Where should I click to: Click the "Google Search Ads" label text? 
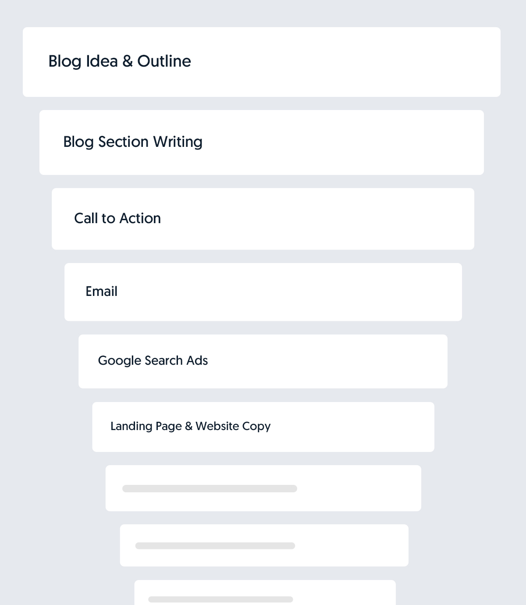(153, 360)
